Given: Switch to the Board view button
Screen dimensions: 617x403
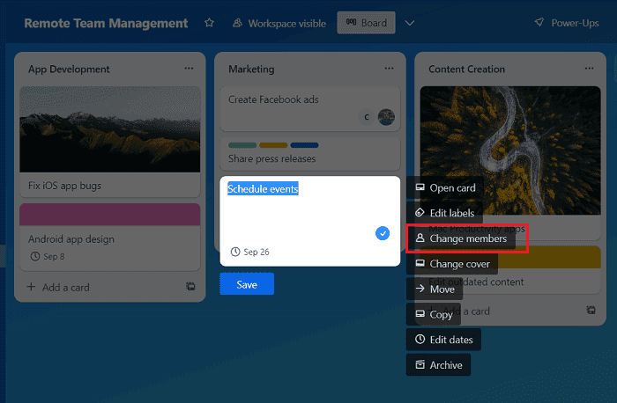Looking at the screenshot, I should click(x=367, y=23).
